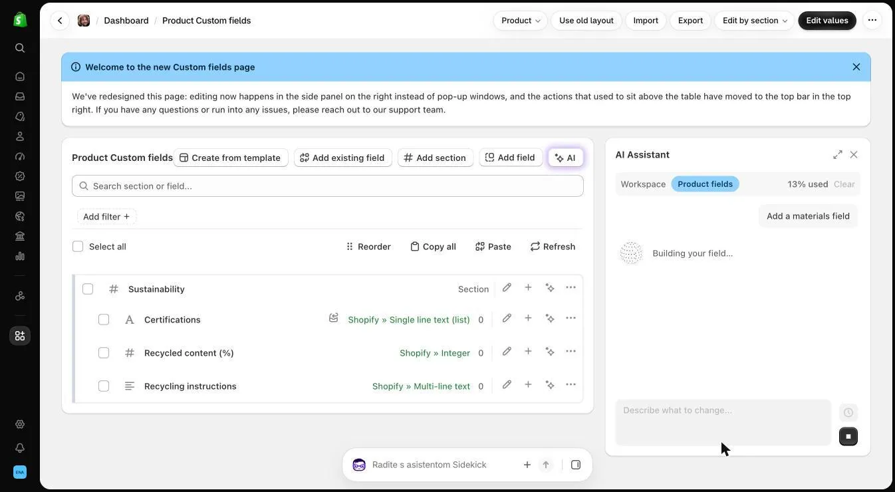
Task: Tick the Sustainability section checkbox
Action: [x=88, y=289]
